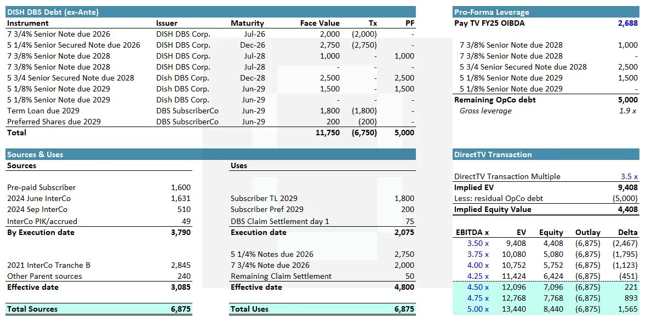Screen dimensions: 646x327
Task: Click the '1.9 x' gross leverage value
Action: (x=628, y=111)
